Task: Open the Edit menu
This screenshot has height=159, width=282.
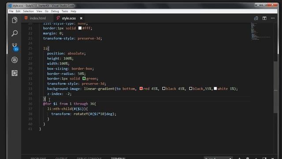Action: click(18, 11)
